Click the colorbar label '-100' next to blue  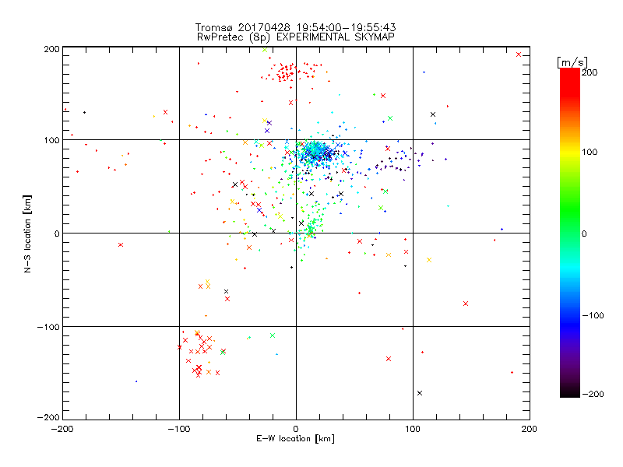tap(593, 315)
